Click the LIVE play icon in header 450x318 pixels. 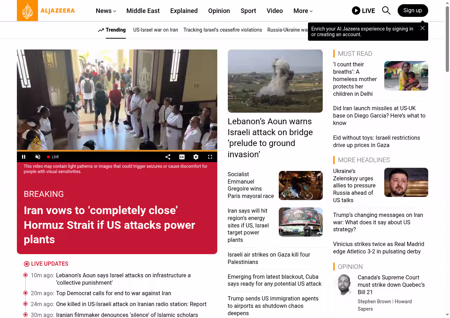tap(356, 11)
